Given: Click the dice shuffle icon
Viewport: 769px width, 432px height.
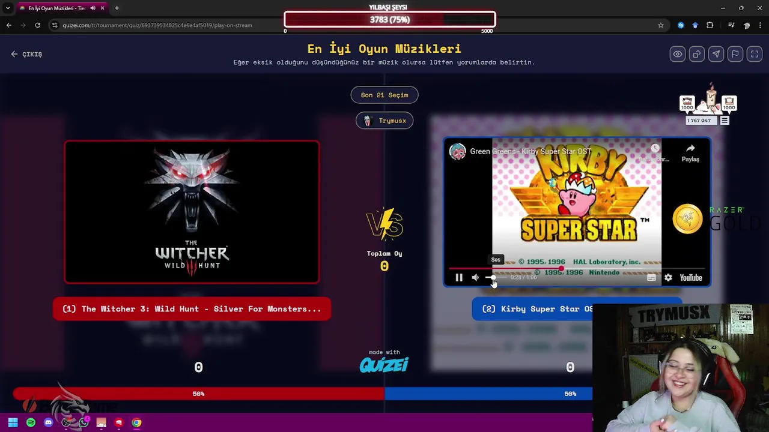Looking at the screenshot, I should coord(697,54).
